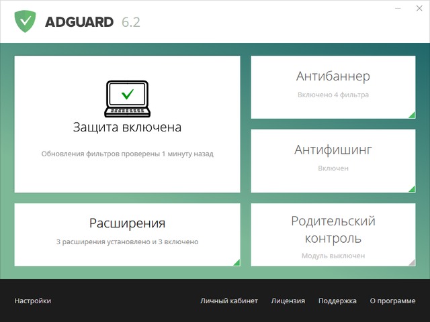The height and width of the screenshot is (322, 430).
Task: Open the Лицензия link
Action: click(288, 301)
